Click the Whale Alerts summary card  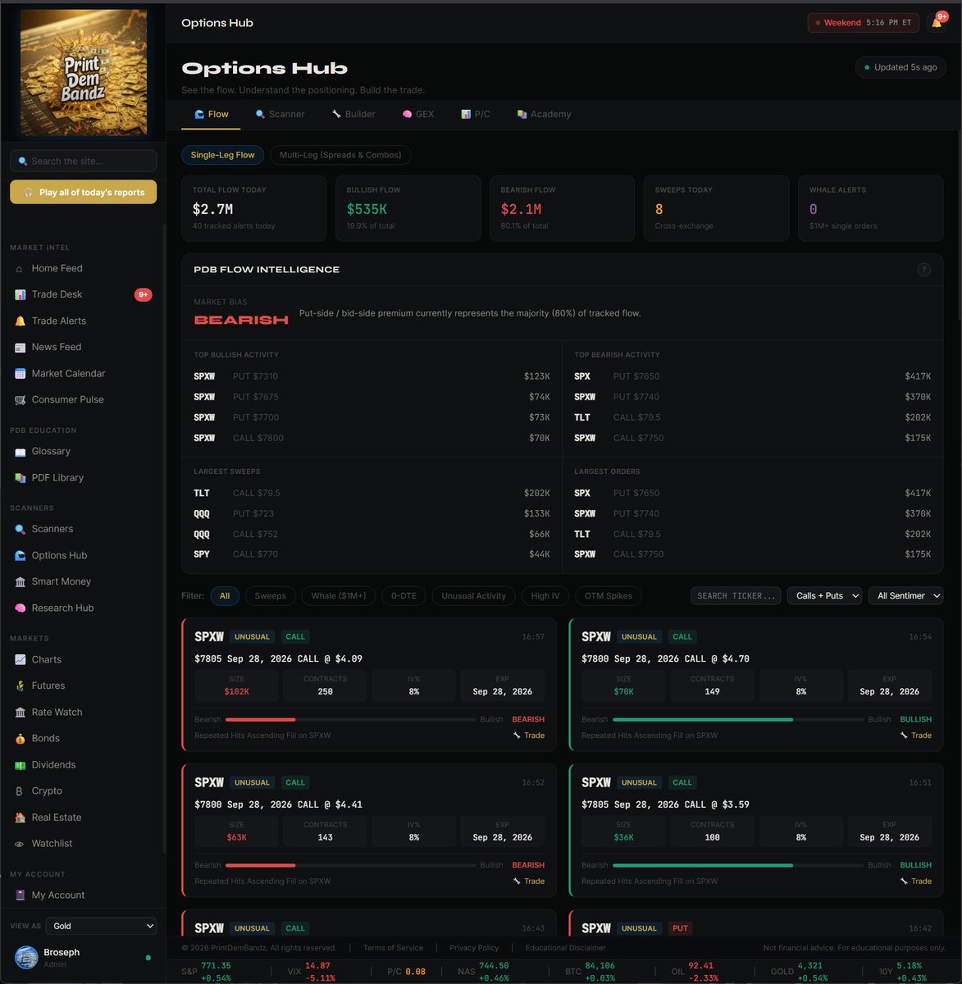click(x=870, y=208)
